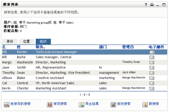This screenshot has width=169, height=112.
Task: Click manager name Jack Miller
Action: [x=129, y=73]
